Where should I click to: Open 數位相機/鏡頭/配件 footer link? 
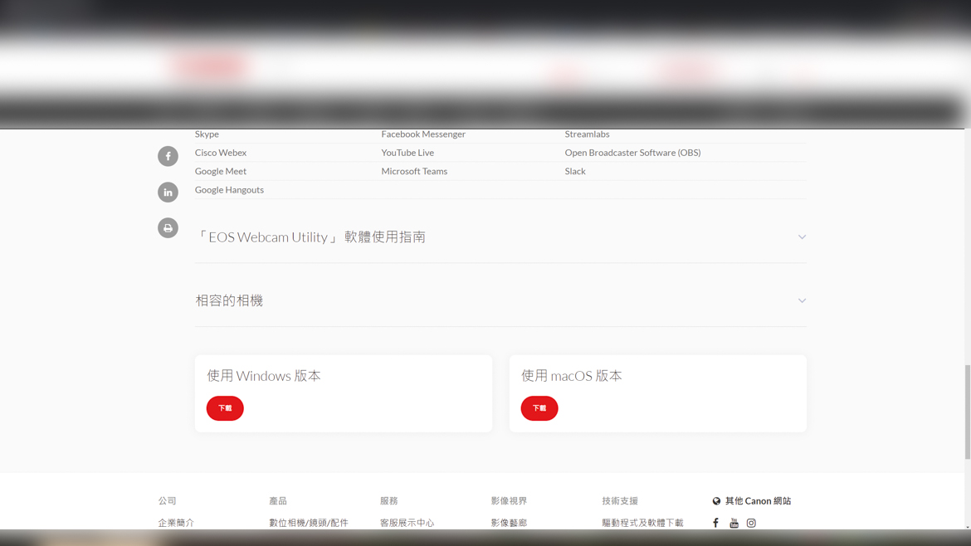[x=309, y=523]
